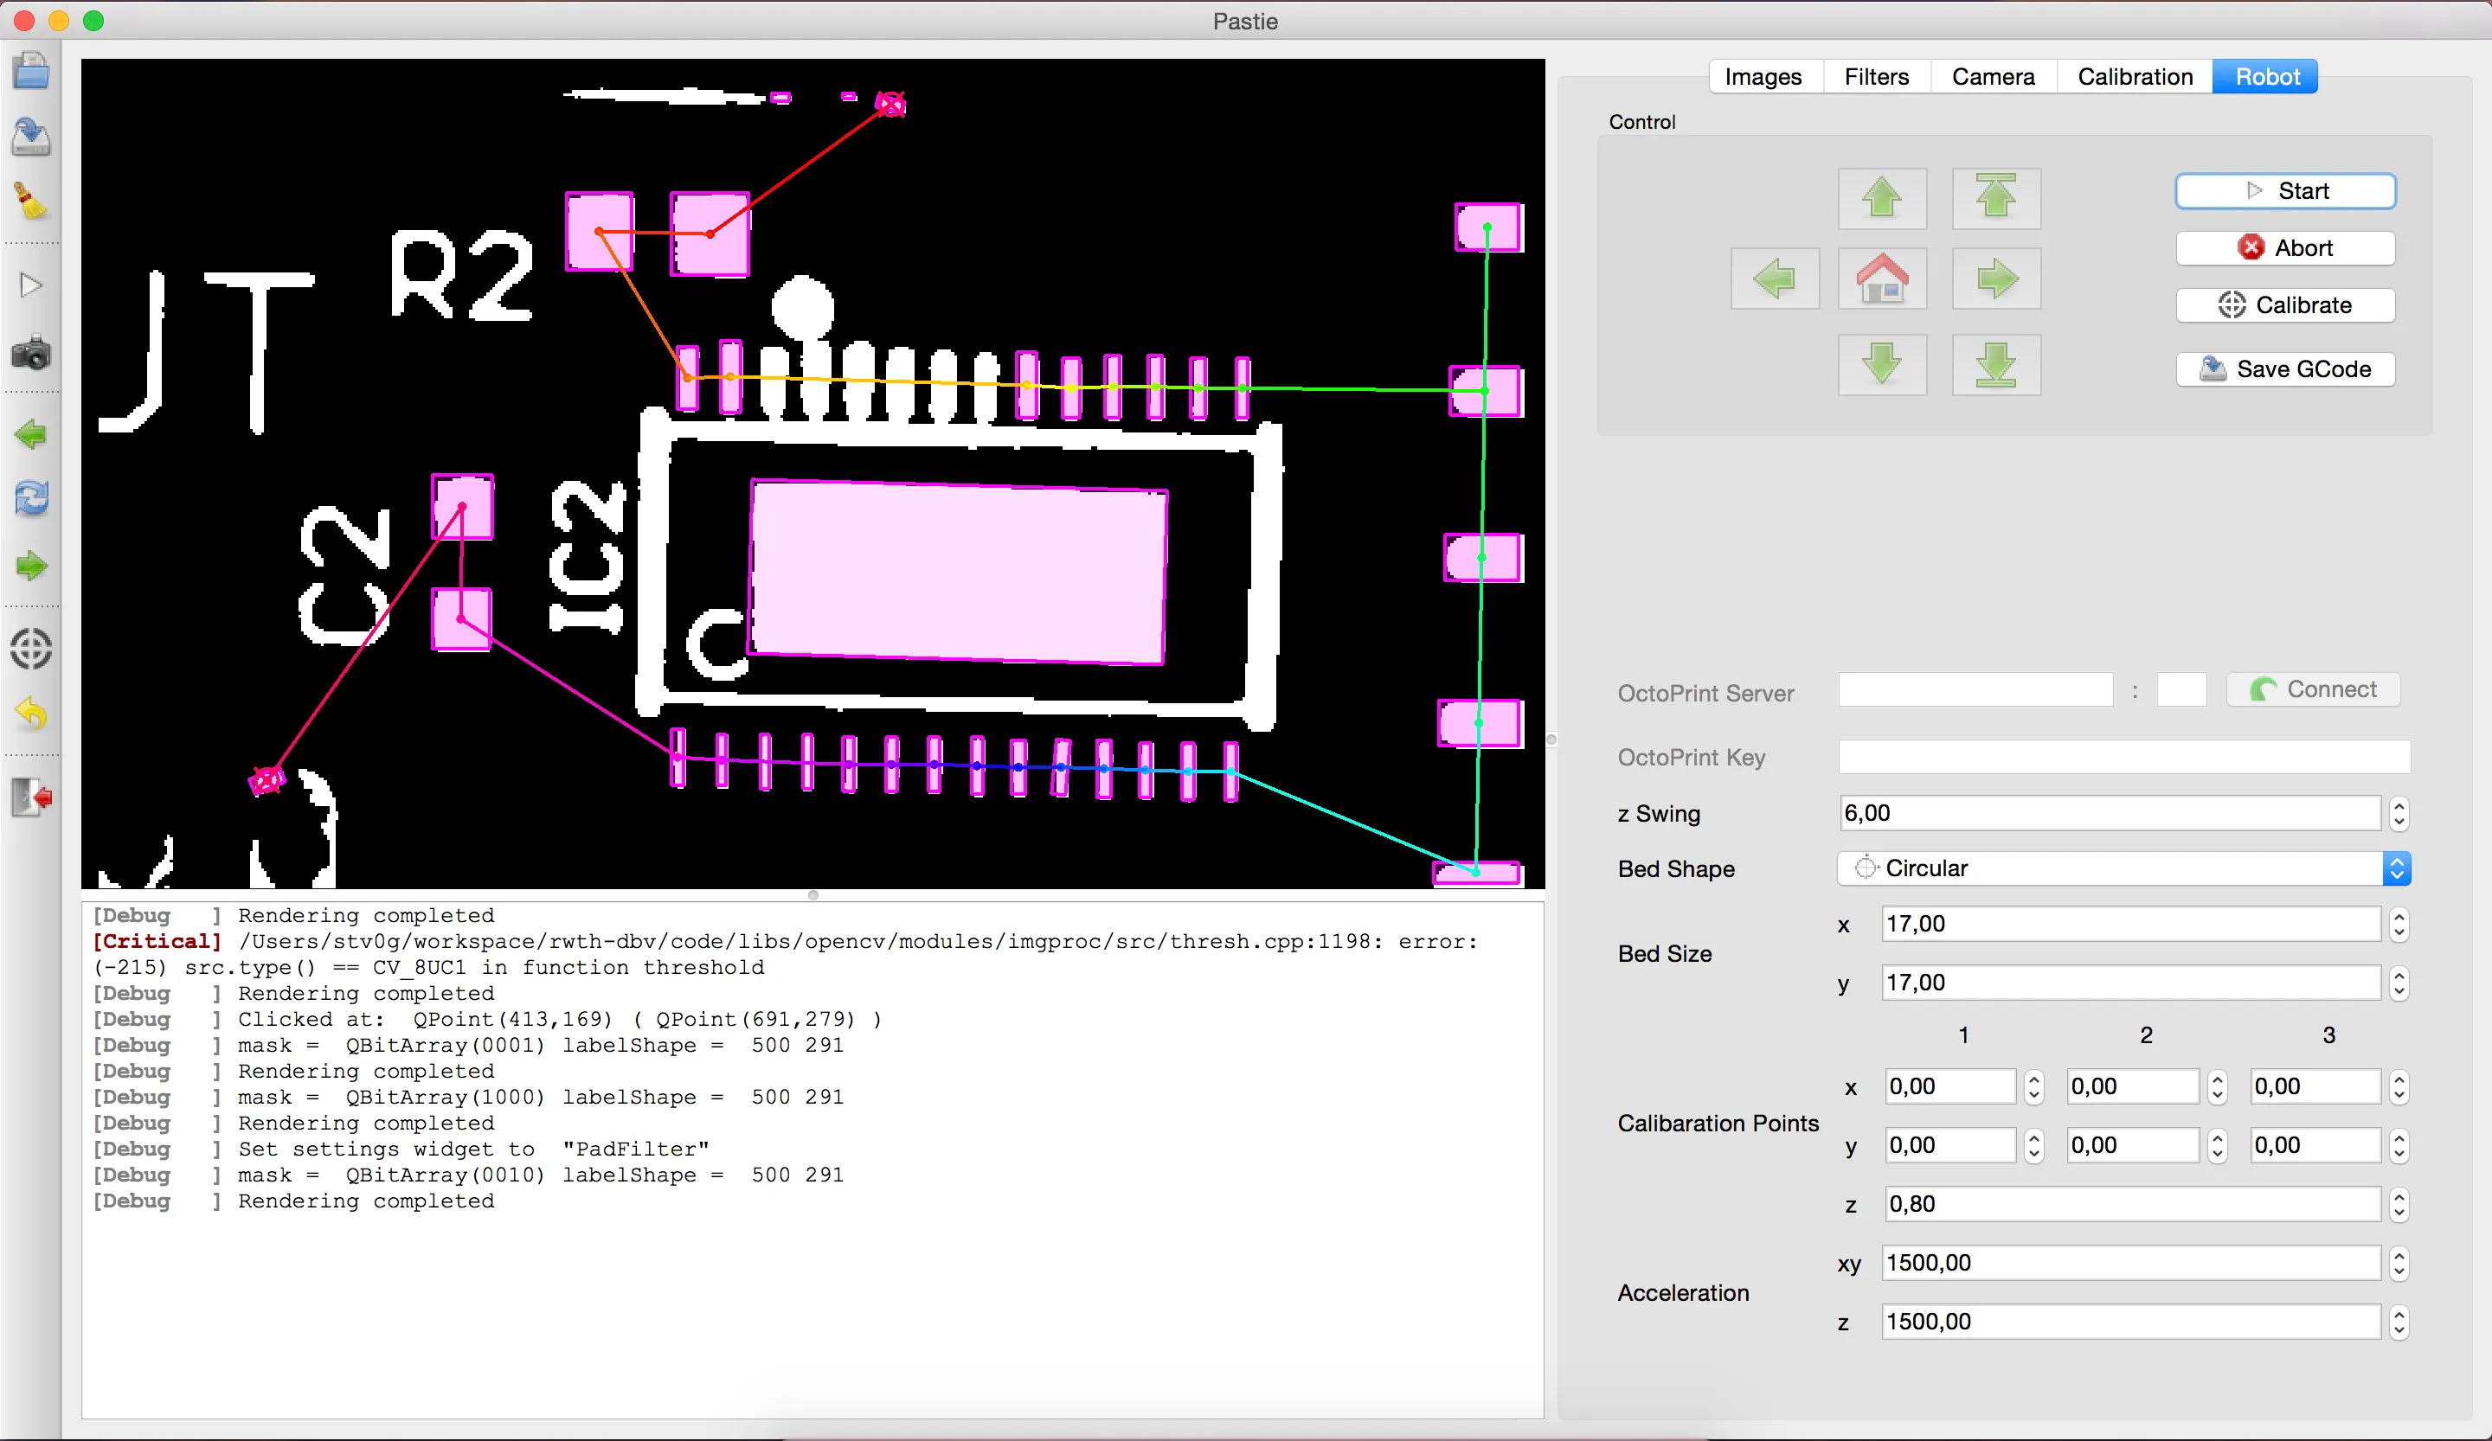Click the camera capture icon
The image size is (2492, 1441).
coord(30,354)
